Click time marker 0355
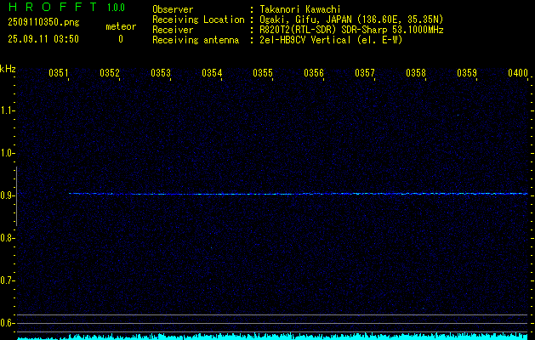 click(263, 73)
